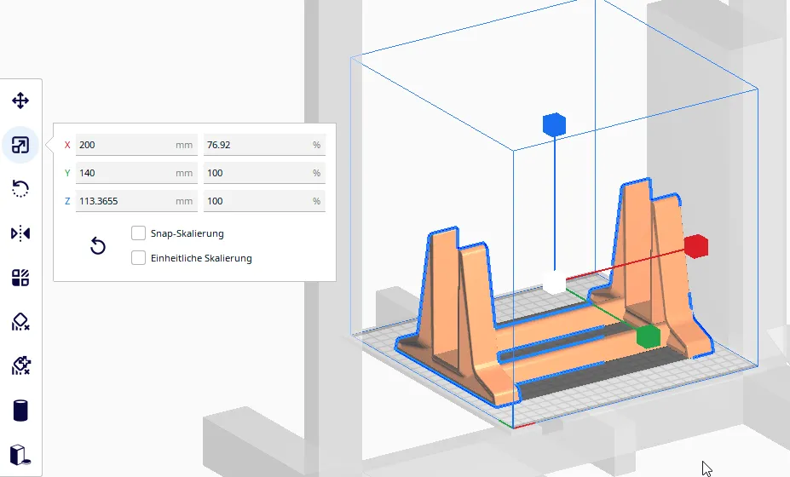Screen dimensions: 790x477
Task: Click the X percentage field showing 76.92
Action: point(256,145)
